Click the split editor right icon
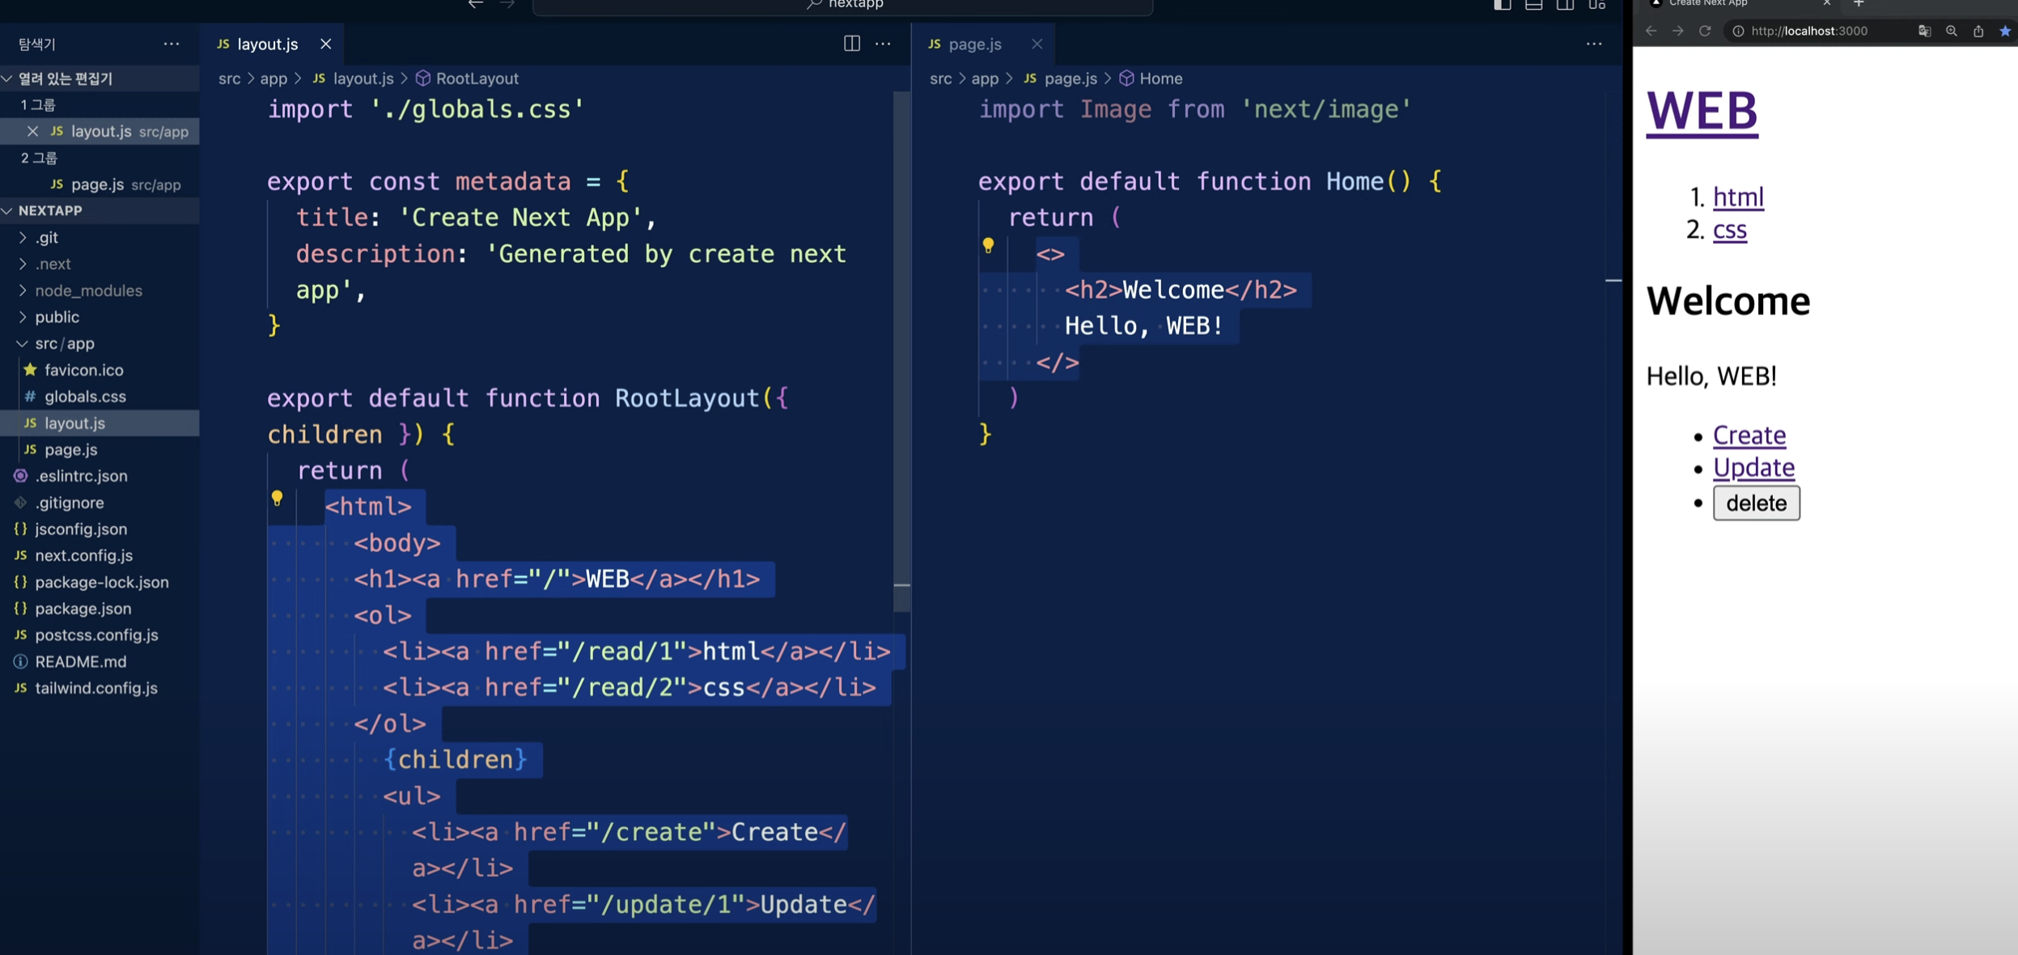 coord(851,44)
